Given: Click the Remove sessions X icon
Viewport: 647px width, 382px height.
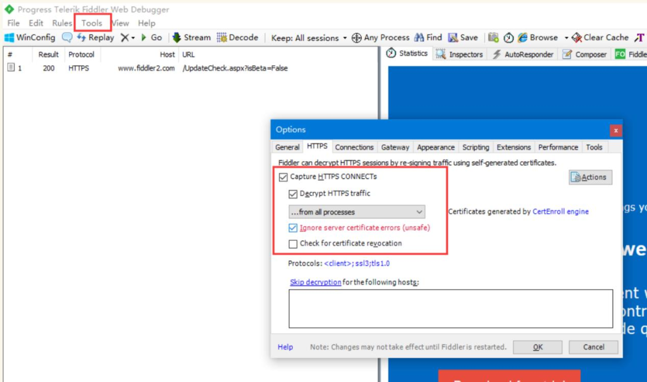Looking at the screenshot, I should [124, 38].
